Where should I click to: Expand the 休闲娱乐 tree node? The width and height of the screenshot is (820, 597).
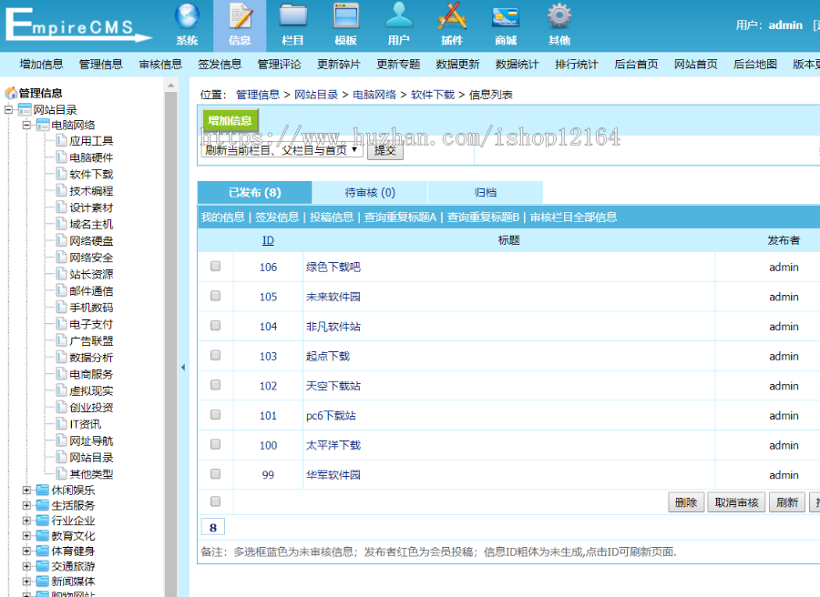(x=26, y=490)
